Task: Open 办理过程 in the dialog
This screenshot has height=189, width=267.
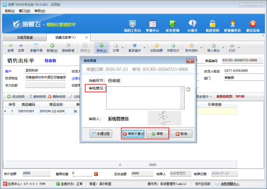Action: [x=101, y=134]
